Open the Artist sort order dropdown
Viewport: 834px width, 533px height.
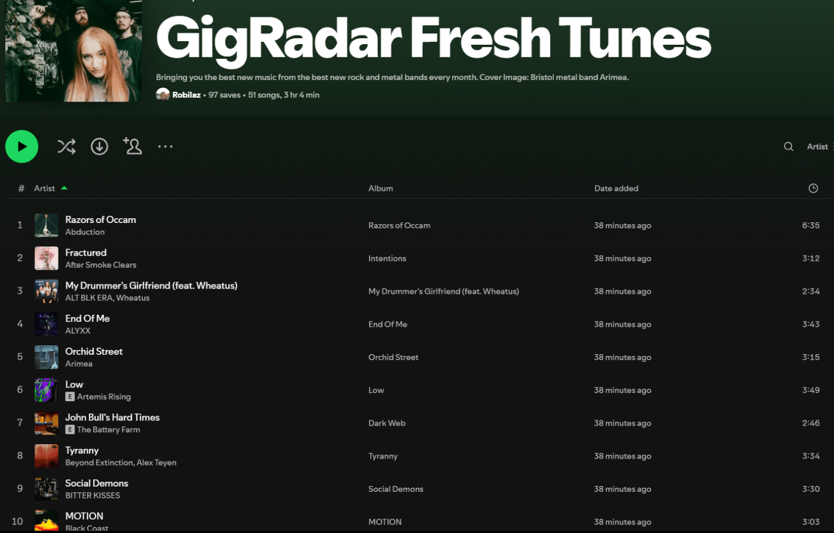819,147
